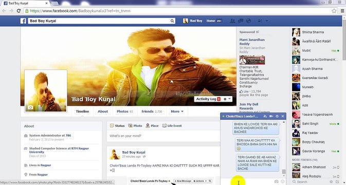The width and height of the screenshot is (346, 185).
Task: Open account menu arrow in blue bar
Action: pyautogui.click(x=266, y=21)
